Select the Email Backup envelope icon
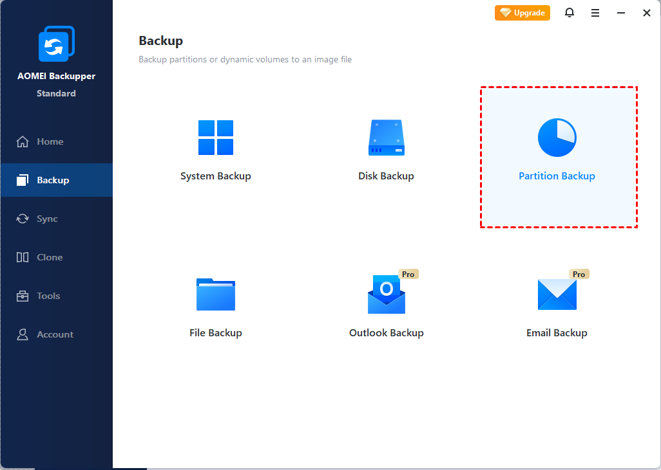Viewport: 661px width, 470px height. click(x=557, y=294)
